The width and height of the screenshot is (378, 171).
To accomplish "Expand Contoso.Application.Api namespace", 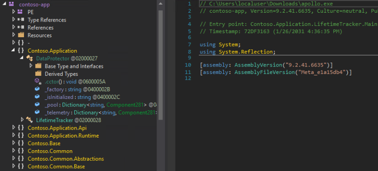I will point(14,128).
